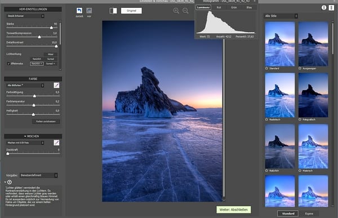Select the Rot histogram tab
This screenshot has width=338, height=218.
point(219,7)
